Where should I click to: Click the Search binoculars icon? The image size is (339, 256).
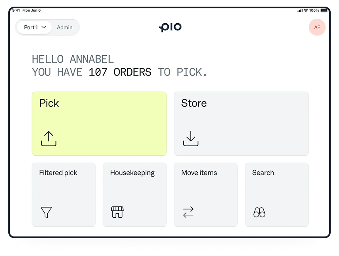click(259, 212)
